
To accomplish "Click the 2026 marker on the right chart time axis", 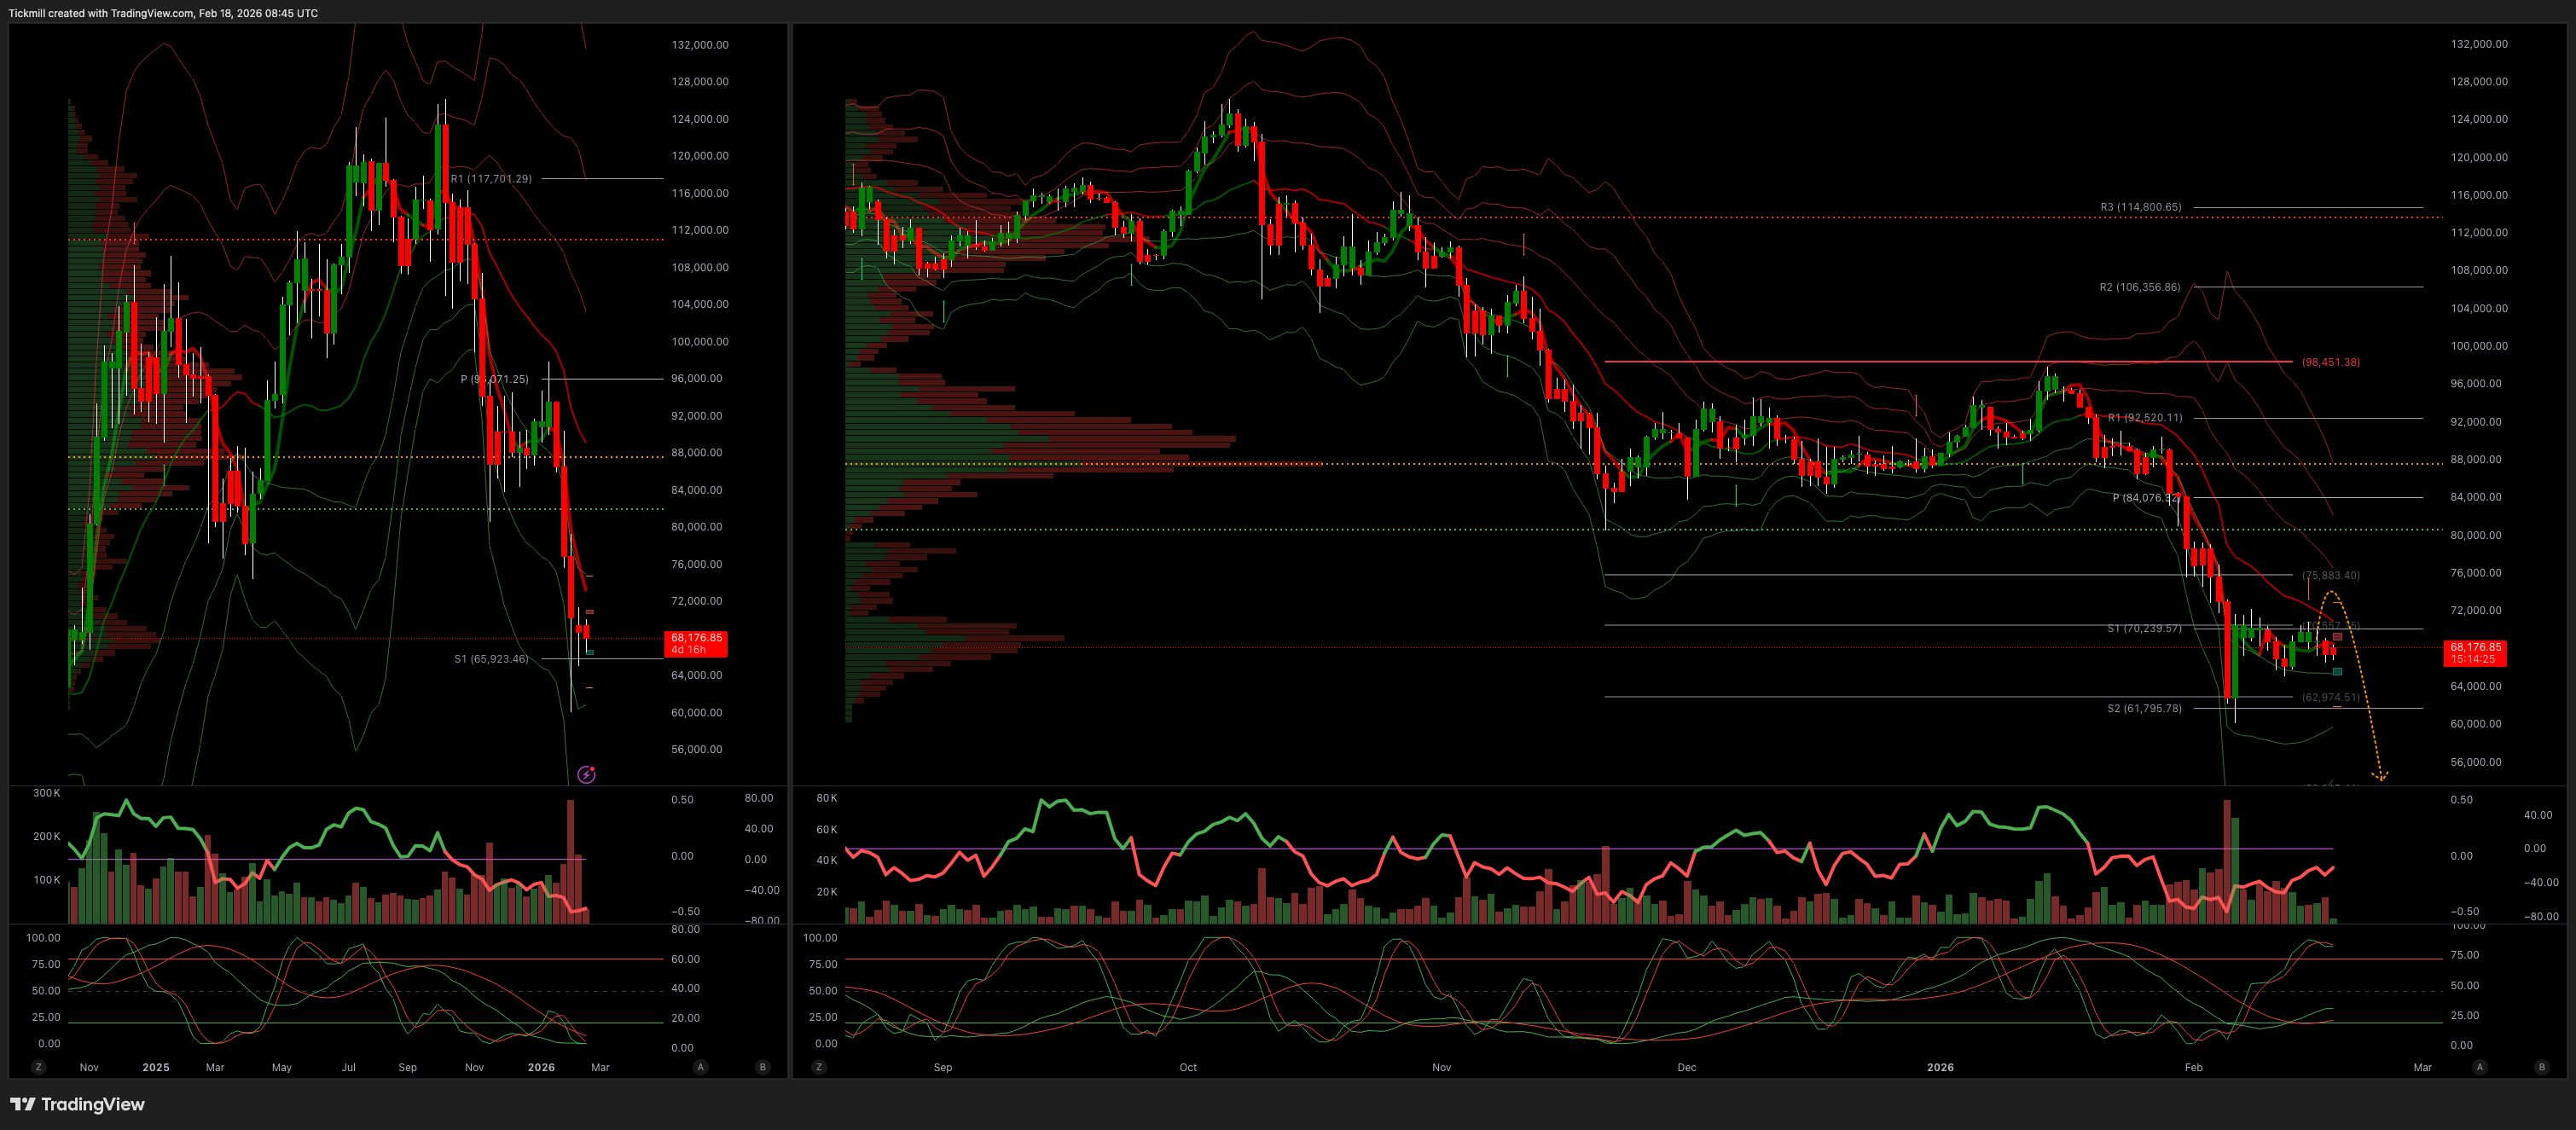I will [x=1940, y=1067].
